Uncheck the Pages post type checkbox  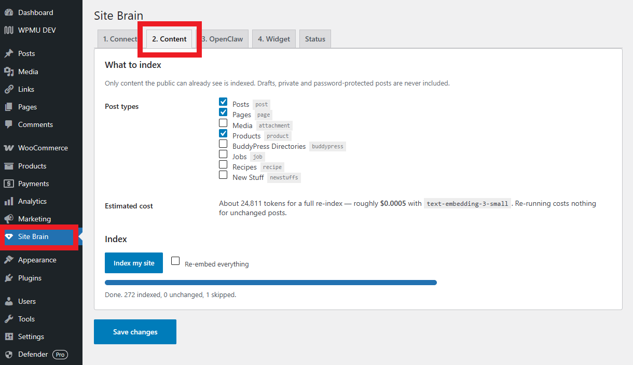pyautogui.click(x=223, y=113)
